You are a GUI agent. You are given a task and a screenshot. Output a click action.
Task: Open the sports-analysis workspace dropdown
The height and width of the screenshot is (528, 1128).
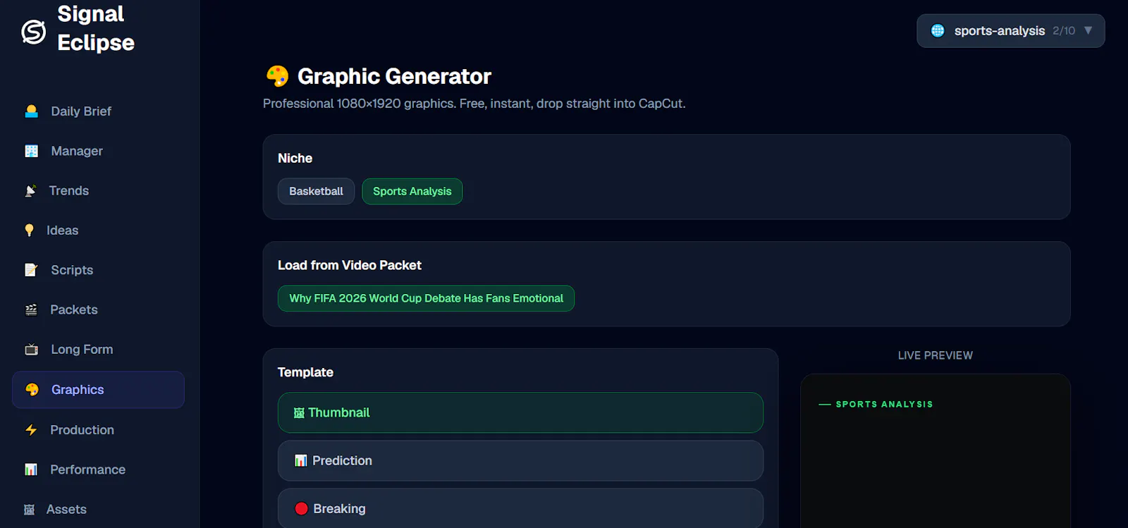tap(1011, 31)
